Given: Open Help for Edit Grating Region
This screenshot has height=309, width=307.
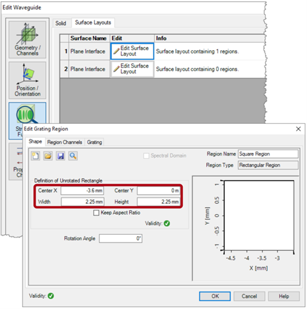Looking at the screenshot, I should [x=284, y=296].
